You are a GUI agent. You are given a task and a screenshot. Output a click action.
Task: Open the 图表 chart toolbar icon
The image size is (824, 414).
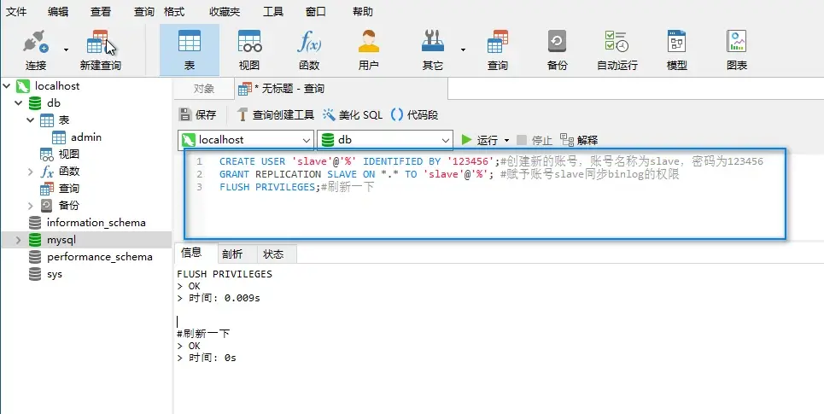[737, 50]
